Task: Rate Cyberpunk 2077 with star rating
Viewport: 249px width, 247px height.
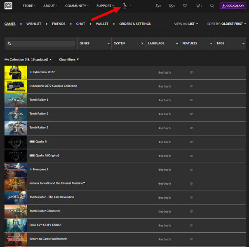Action: [164, 72]
